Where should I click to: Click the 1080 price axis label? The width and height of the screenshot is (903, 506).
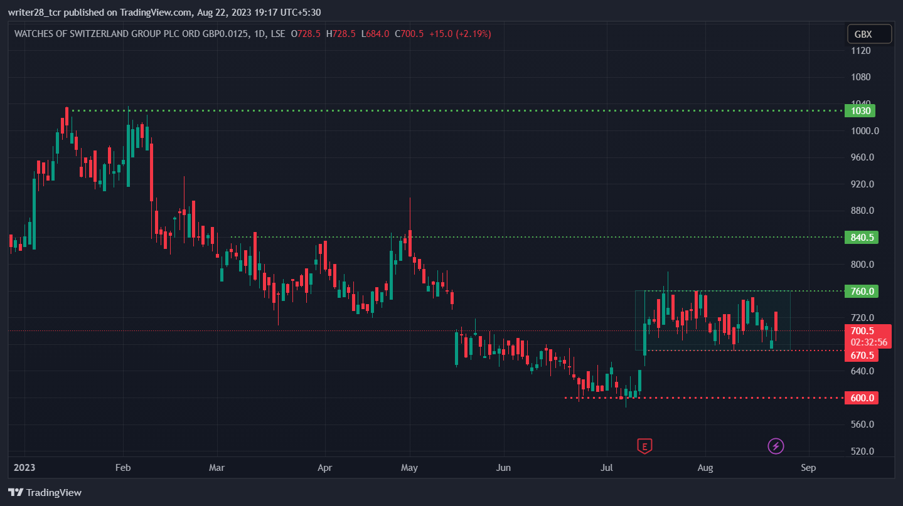pyautogui.click(x=862, y=77)
